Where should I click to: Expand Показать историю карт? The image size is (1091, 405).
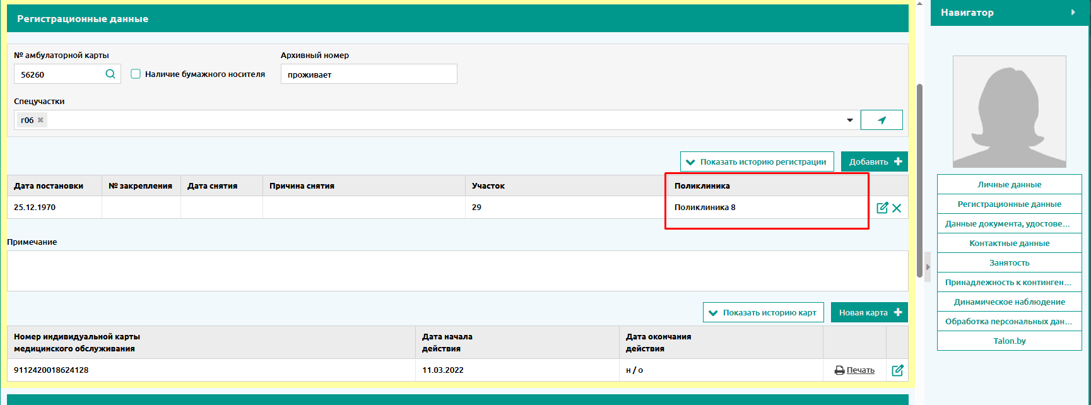763,312
